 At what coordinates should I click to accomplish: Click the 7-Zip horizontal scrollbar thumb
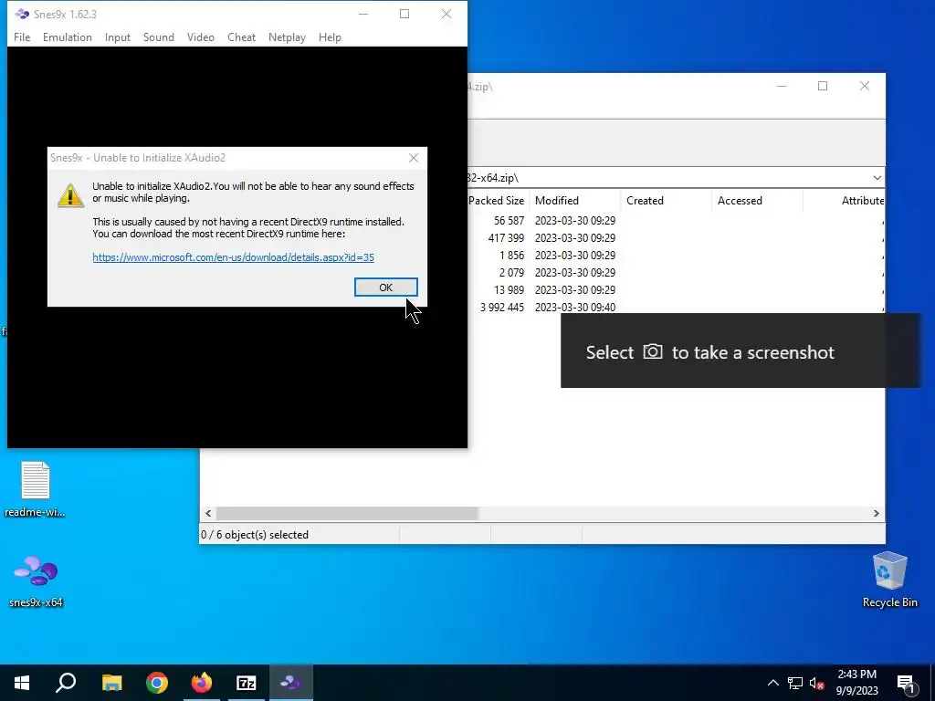coord(347,513)
